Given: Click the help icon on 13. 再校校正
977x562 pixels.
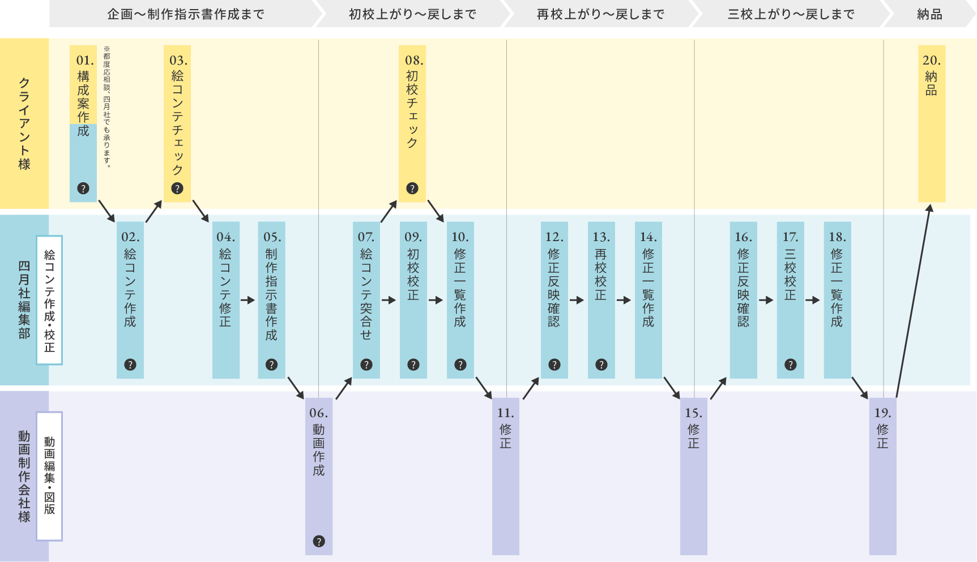Looking at the screenshot, I should coord(601,364).
